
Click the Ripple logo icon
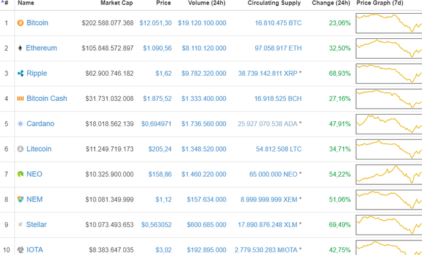pyautogui.click(x=20, y=73)
